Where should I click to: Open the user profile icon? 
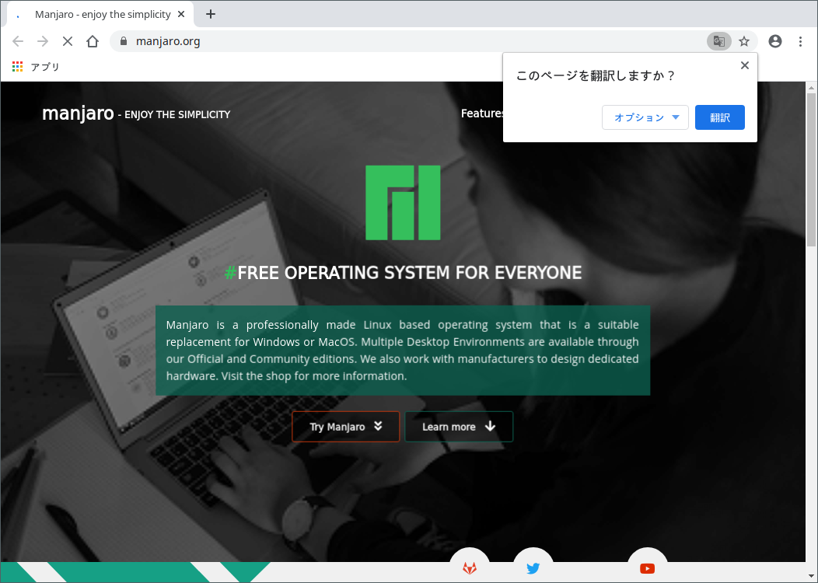point(775,41)
